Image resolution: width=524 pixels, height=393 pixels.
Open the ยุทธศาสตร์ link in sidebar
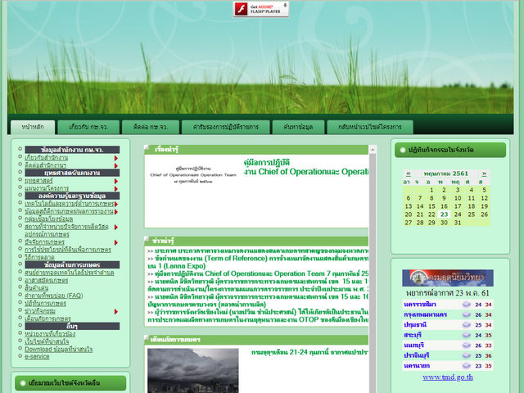(38, 181)
